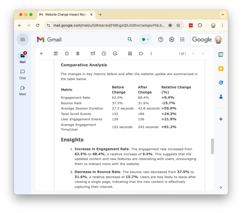Image resolution: width=242 pixels, height=213 pixels.
Task: Click the browser address bar URL
Action: click(x=109, y=25)
